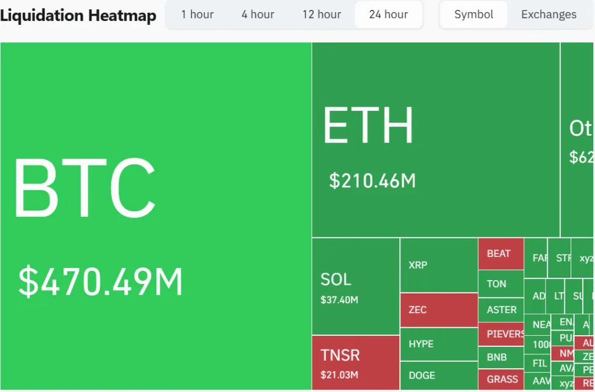Screen dimensions: 595x392
Task: Open the SOL liquidation block
Action: click(x=354, y=284)
